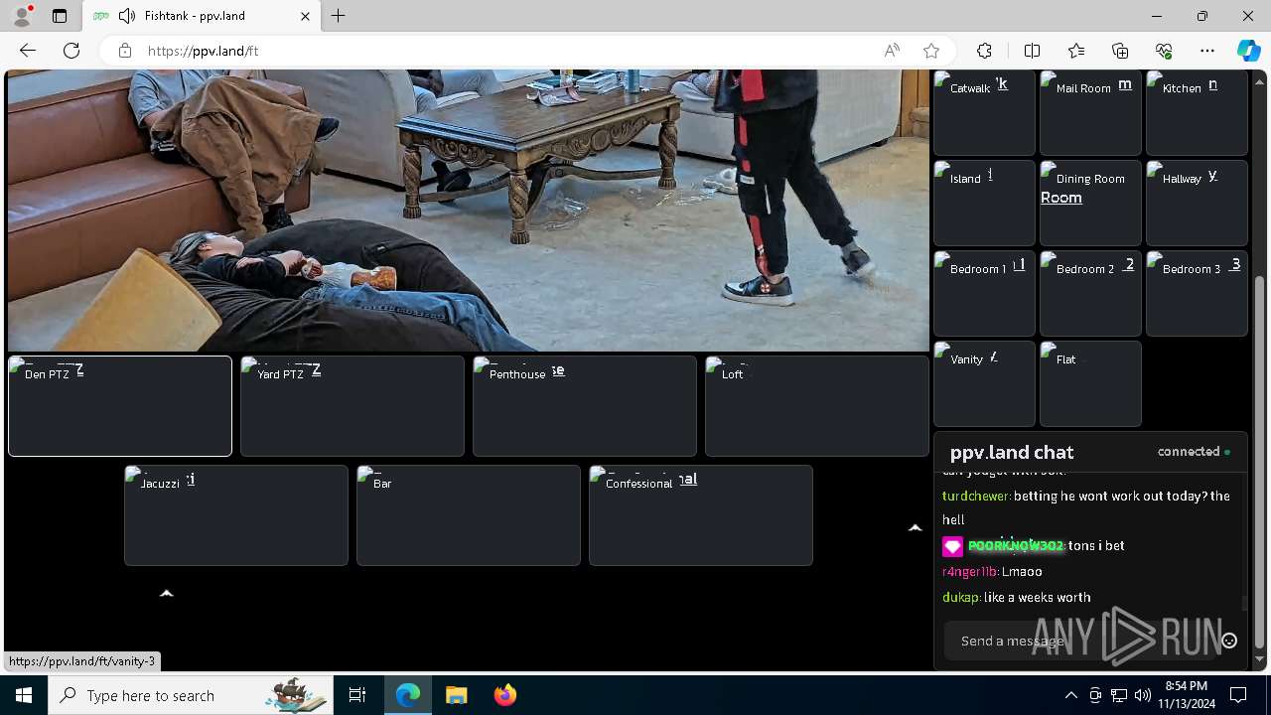Switch to the Kitchen camera tile

(x=1197, y=112)
